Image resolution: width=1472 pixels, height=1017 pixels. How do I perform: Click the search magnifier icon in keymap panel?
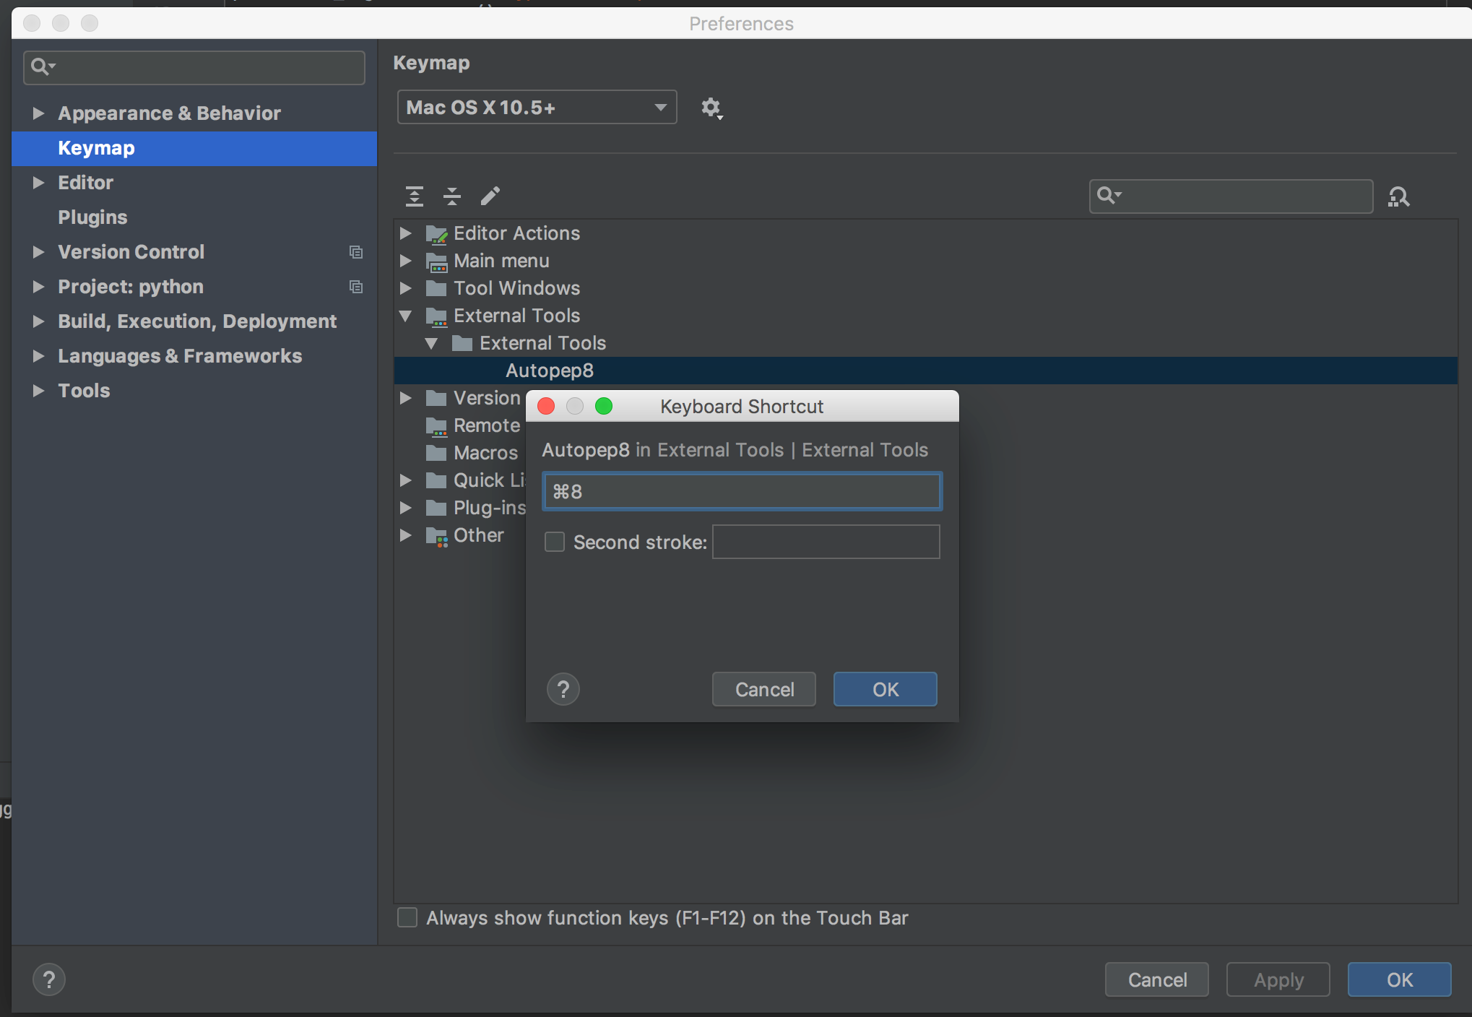(1399, 196)
